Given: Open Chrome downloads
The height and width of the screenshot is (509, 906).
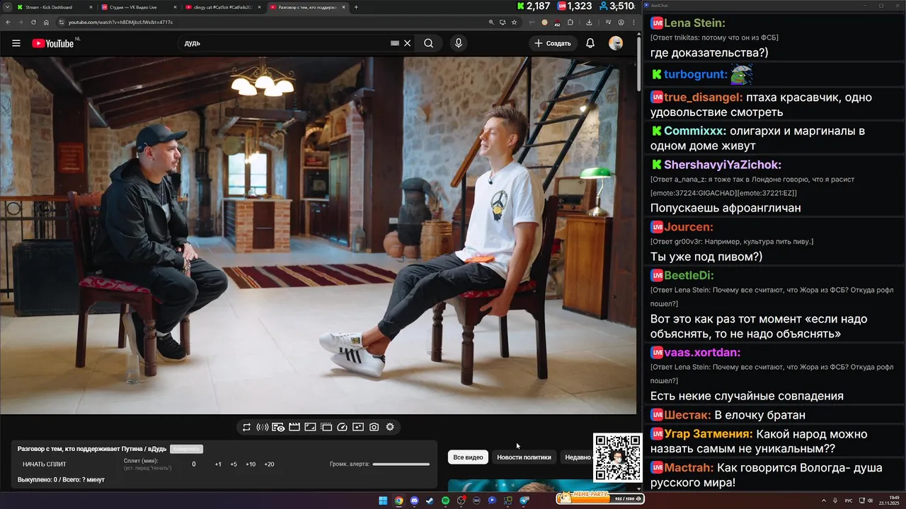Looking at the screenshot, I should tap(590, 22).
